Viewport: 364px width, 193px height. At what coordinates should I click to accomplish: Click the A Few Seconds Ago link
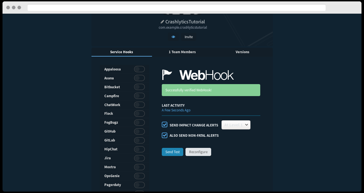point(176,110)
